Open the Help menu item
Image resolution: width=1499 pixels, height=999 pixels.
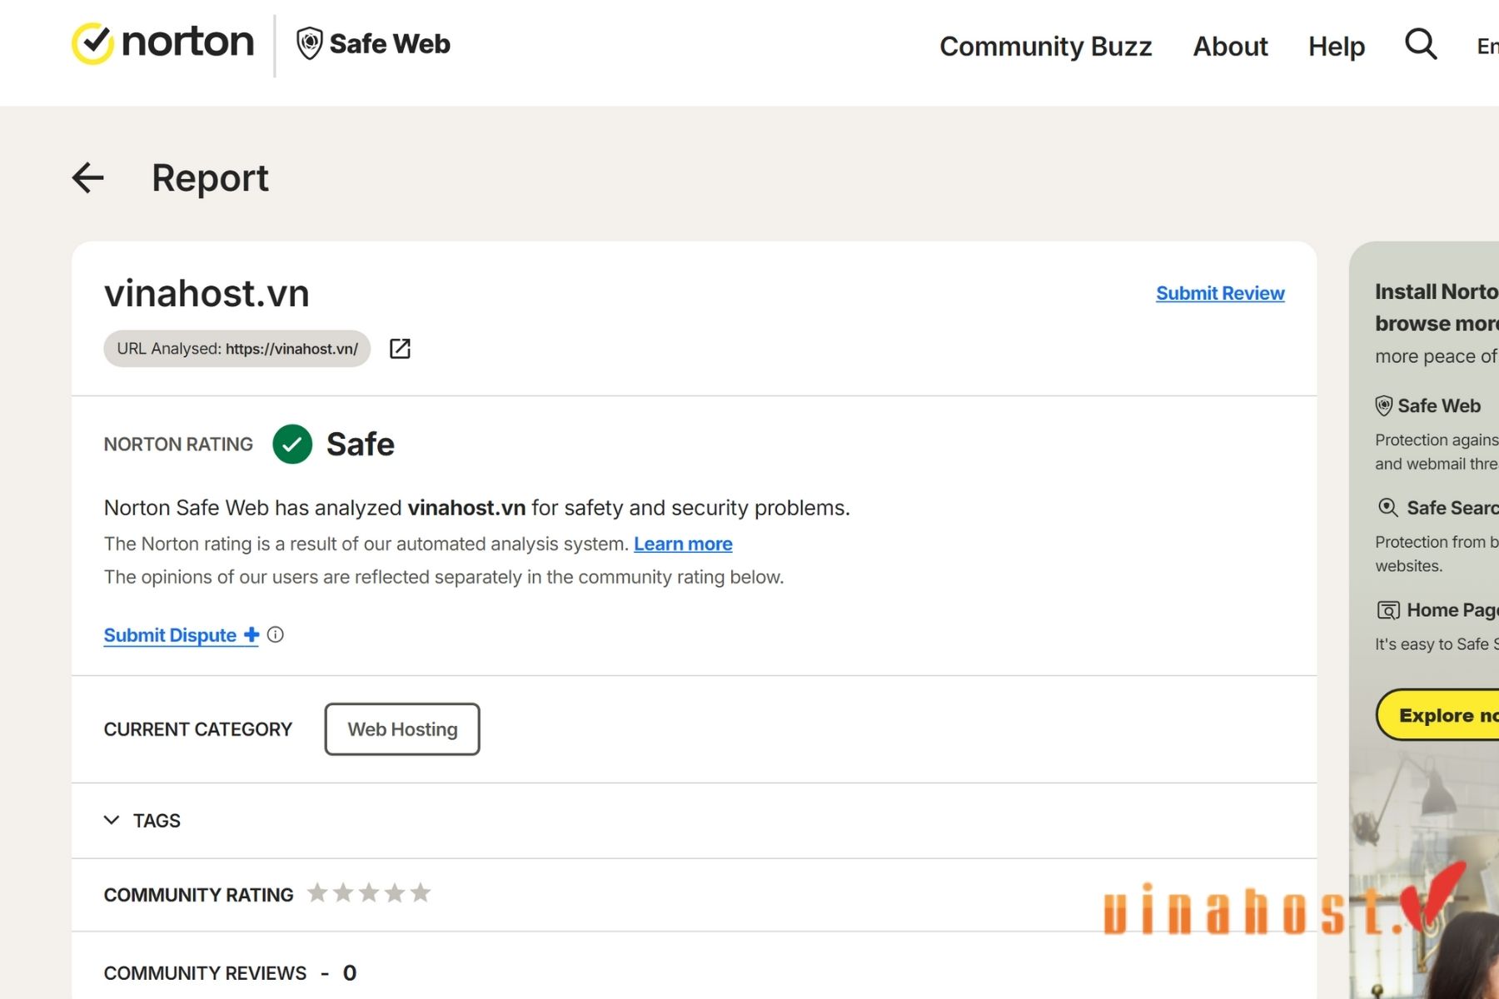point(1337,46)
